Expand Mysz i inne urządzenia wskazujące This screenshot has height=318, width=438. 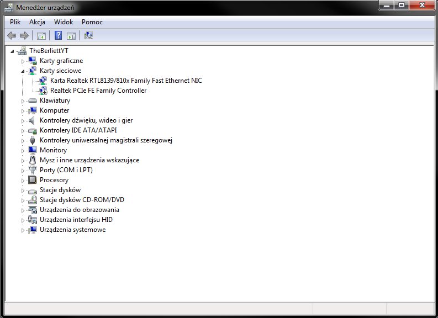[23, 161]
